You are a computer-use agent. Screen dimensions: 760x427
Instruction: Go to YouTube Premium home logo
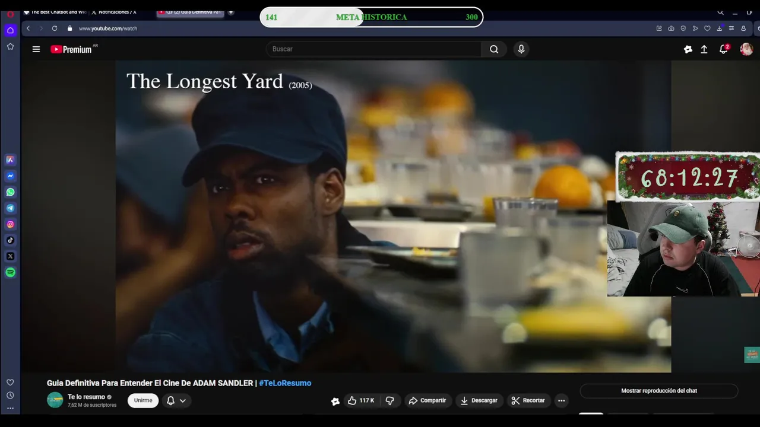(71, 49)
